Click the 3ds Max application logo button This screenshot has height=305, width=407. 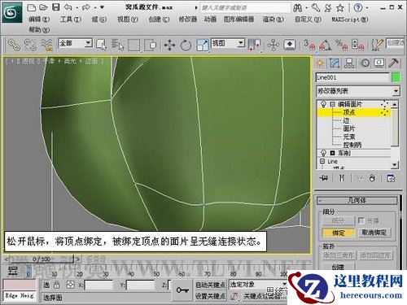(12, 12)
